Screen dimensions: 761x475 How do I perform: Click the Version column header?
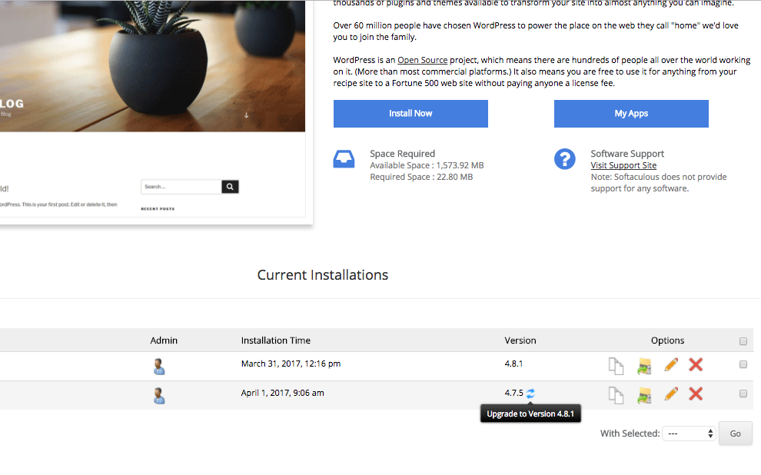[520, 340]
